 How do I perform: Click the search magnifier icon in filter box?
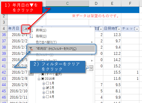87,68
